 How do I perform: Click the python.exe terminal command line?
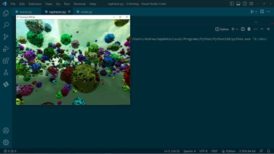point(199,39)
